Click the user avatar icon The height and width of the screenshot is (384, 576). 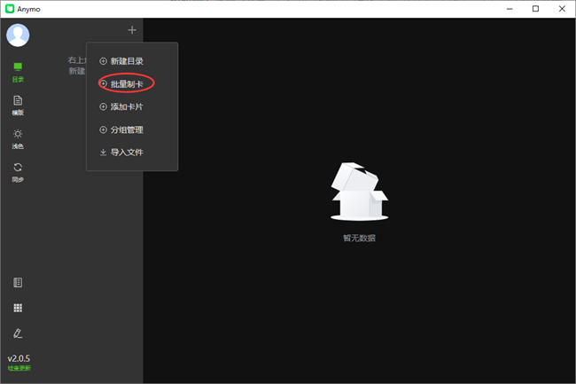pos(18,35)
